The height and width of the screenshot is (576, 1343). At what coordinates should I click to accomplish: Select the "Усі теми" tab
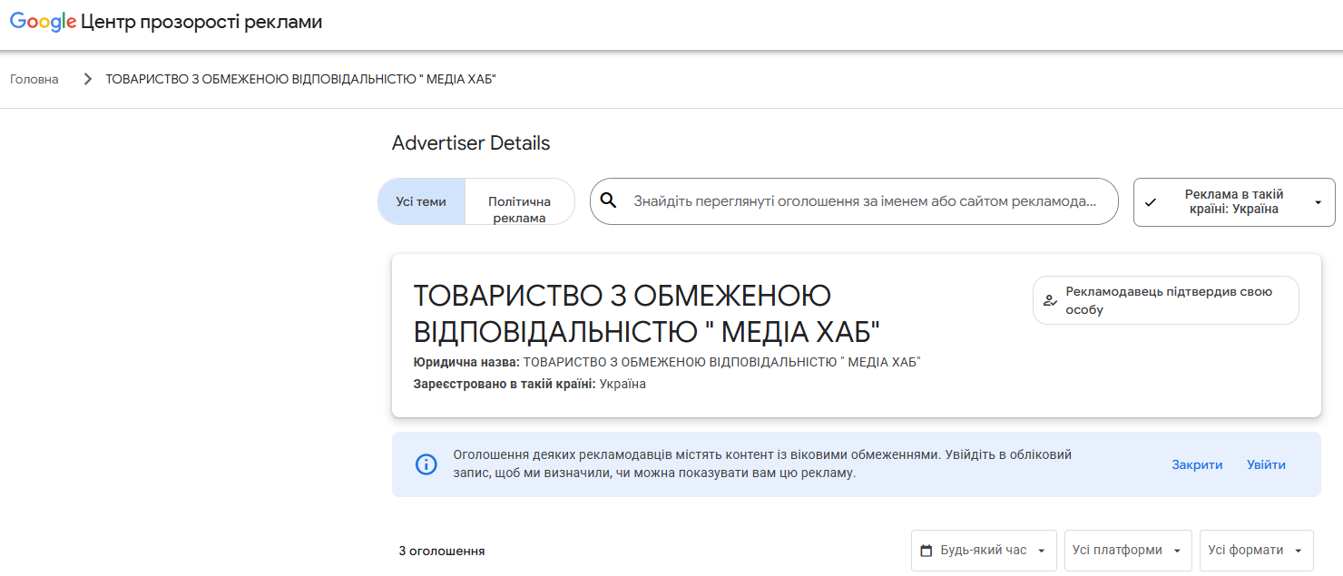point(421,201)
